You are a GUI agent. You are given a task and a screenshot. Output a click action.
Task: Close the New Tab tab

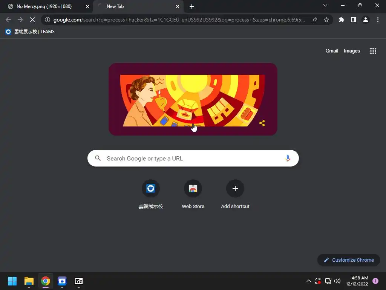click(178, 6)
